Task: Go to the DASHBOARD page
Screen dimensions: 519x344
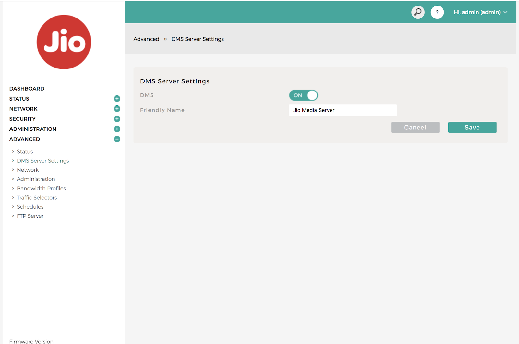Action: (27, 88)
